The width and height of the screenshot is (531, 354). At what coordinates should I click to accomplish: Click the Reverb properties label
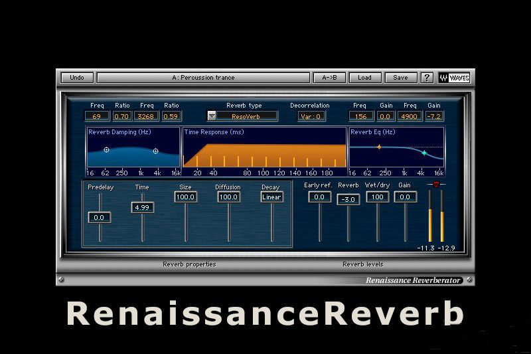(189, 264)
